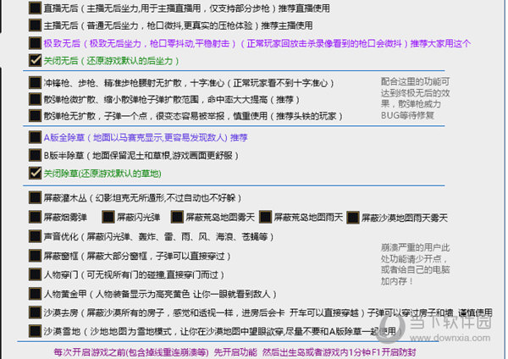Tick the 主播无后 checkbox
This screenshot has width=508, height=359.
tap(35, 25)
